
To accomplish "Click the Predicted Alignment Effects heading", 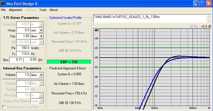I will coord(68,68).
